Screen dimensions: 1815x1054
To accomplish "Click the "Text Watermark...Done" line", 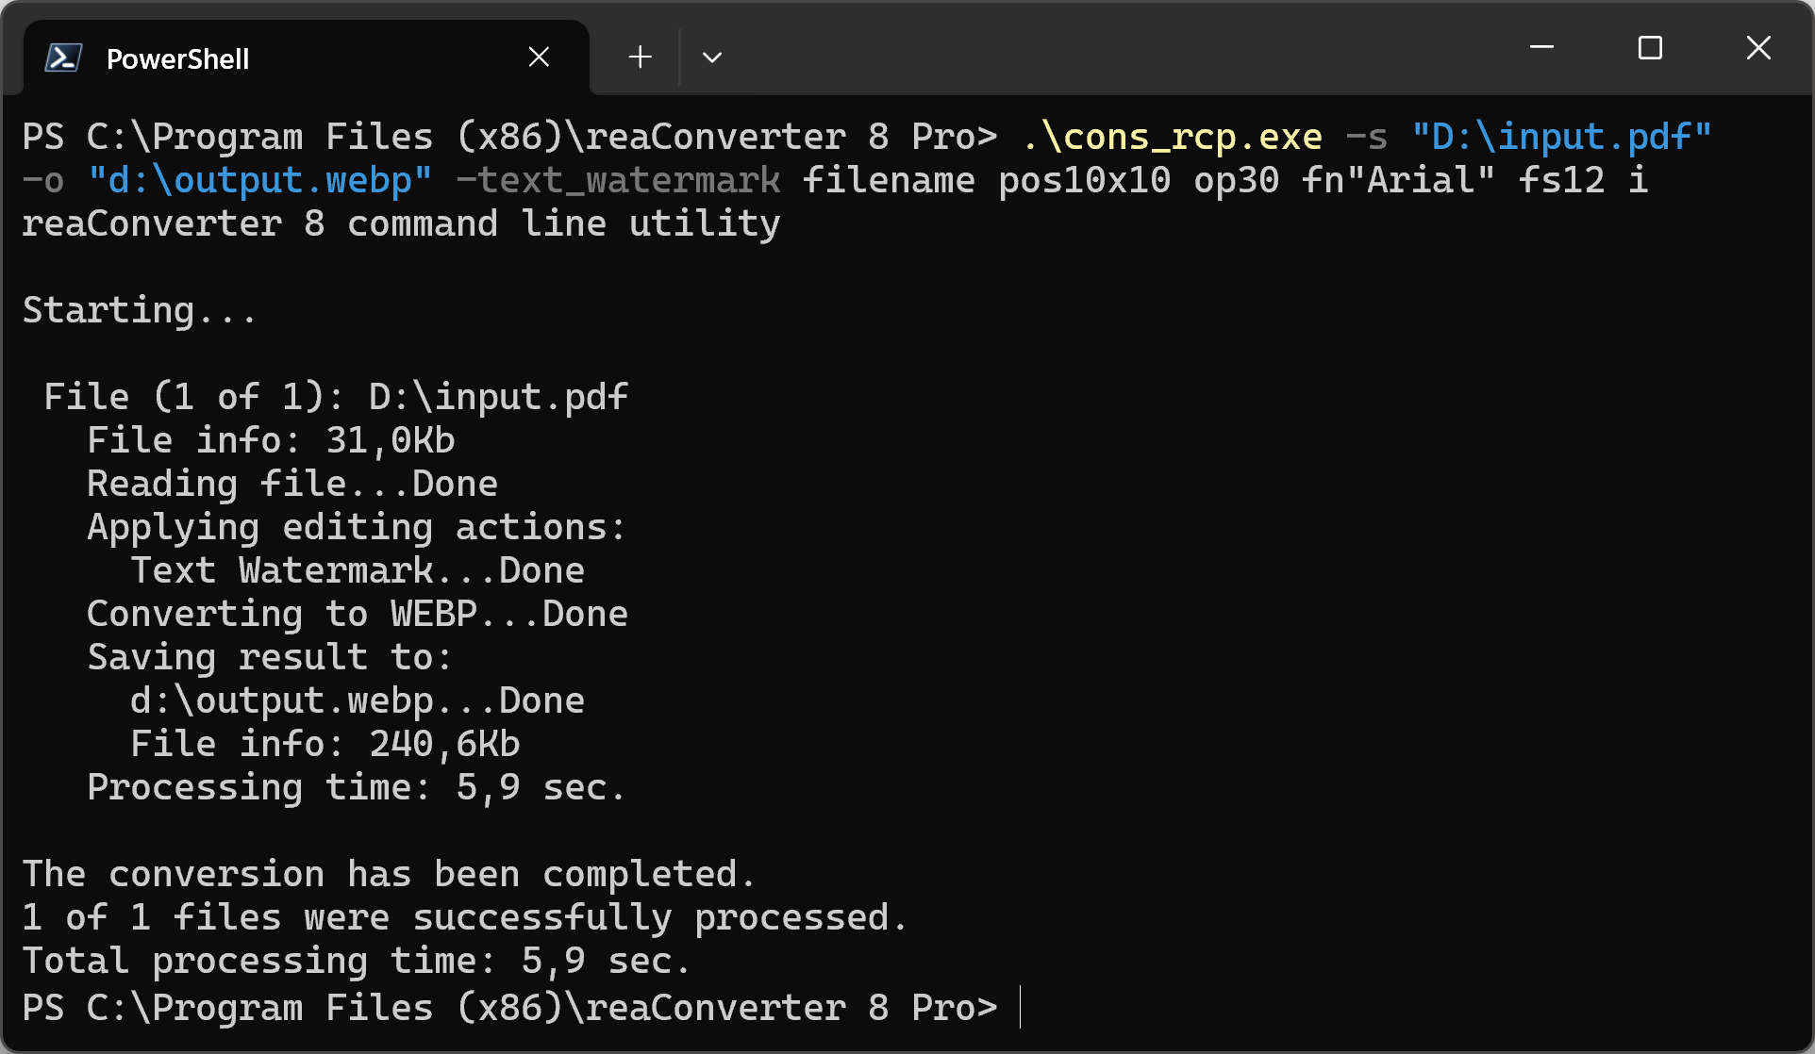I will click(357, 571).
